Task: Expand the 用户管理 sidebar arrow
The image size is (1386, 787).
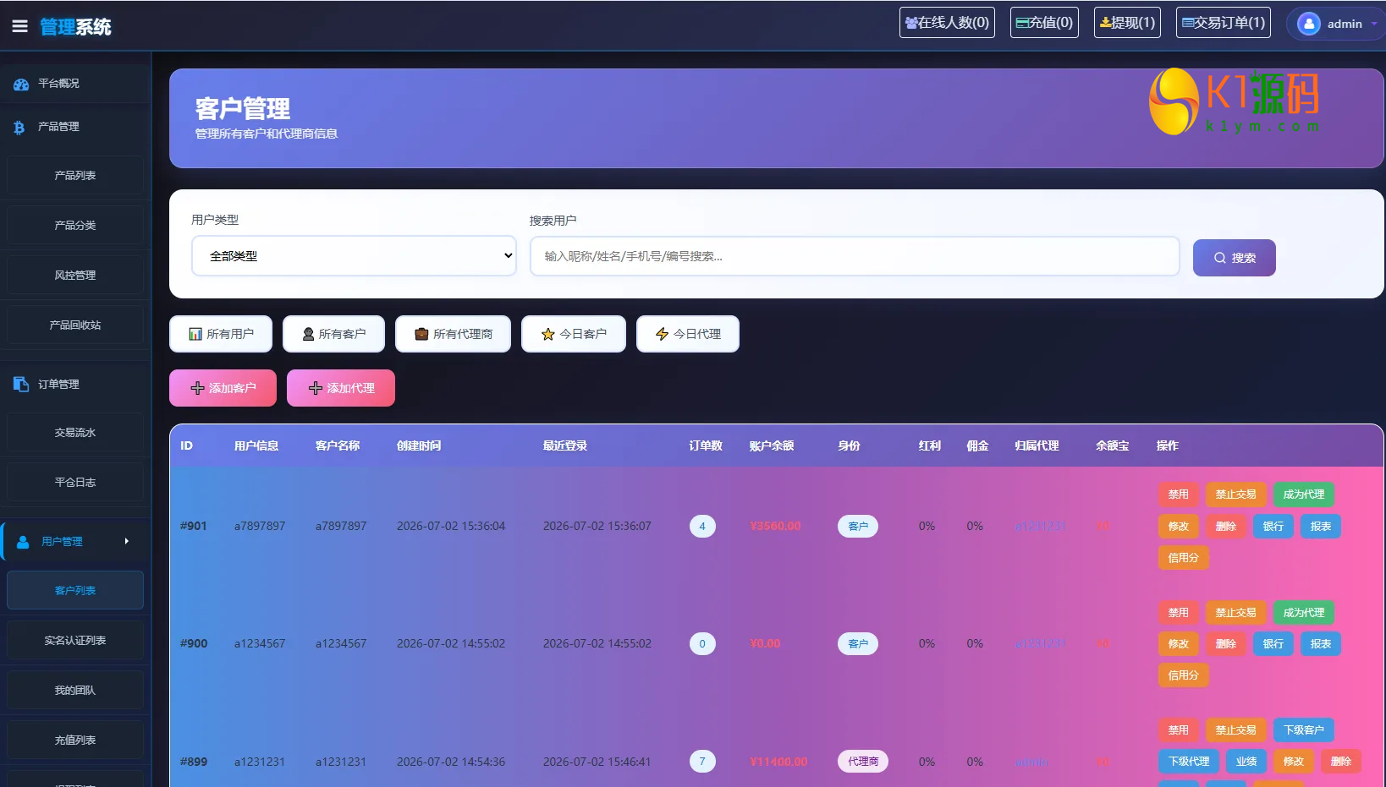Action: tap(127, 541)
